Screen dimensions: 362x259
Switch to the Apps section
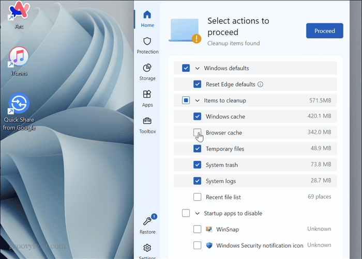147,99
